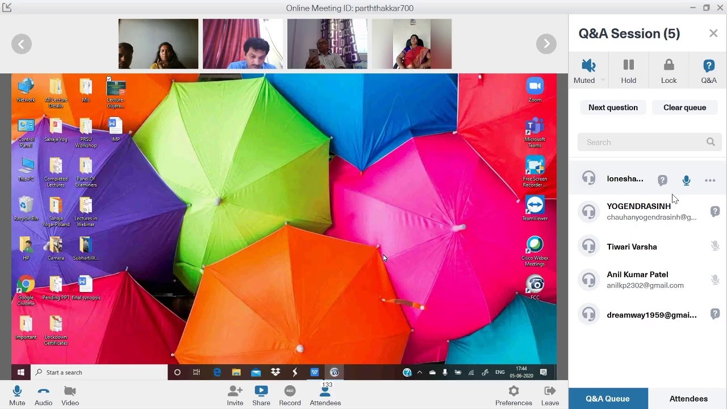
Task: Expand the Muted dropdown arrow
Action: click(603, 81)
